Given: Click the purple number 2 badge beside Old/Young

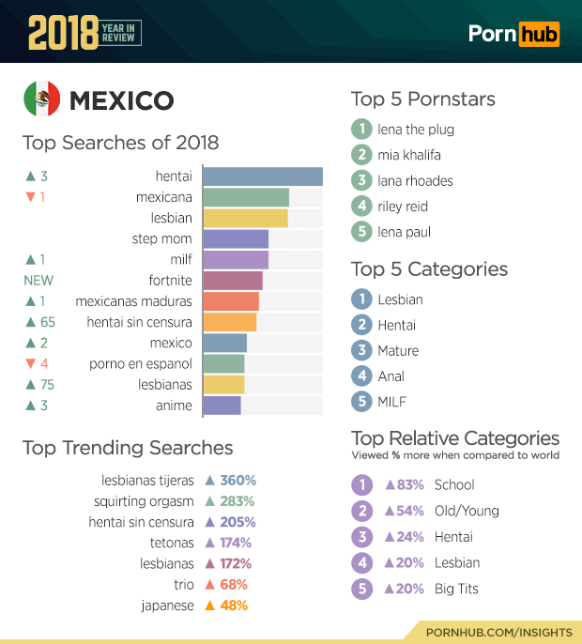Looking at the screenshot, I should point(361,512).
